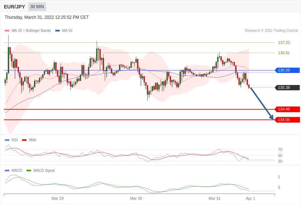Click the red 134.05 support price tag
The height and width of the screenshot is (204, 301).
[x=288, y=120]
